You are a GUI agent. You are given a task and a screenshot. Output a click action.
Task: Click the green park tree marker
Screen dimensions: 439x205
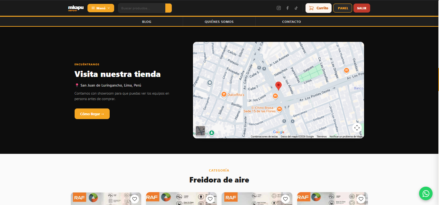click(212, 133)
